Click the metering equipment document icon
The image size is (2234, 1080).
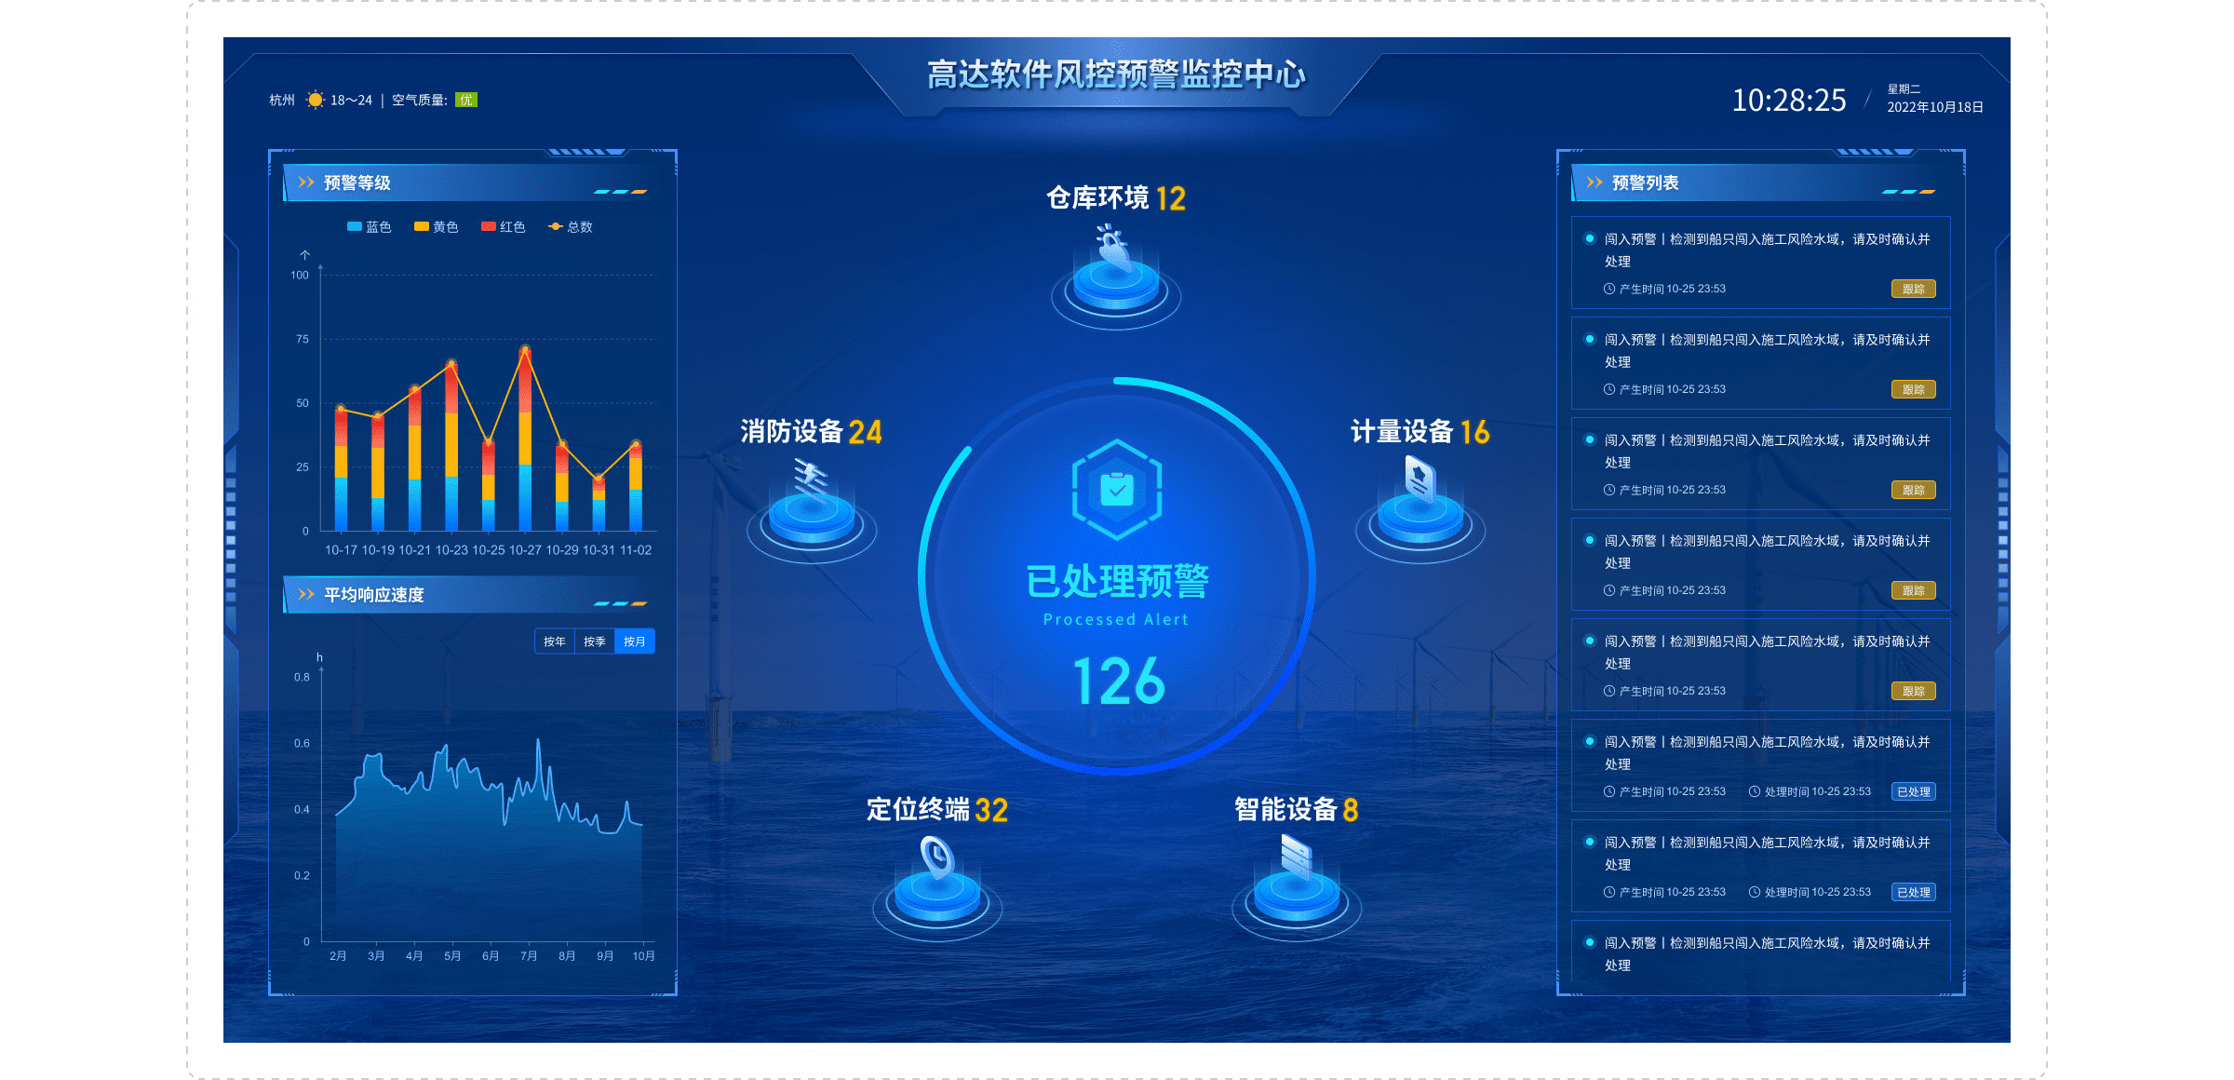click(x=1420, y=481)
